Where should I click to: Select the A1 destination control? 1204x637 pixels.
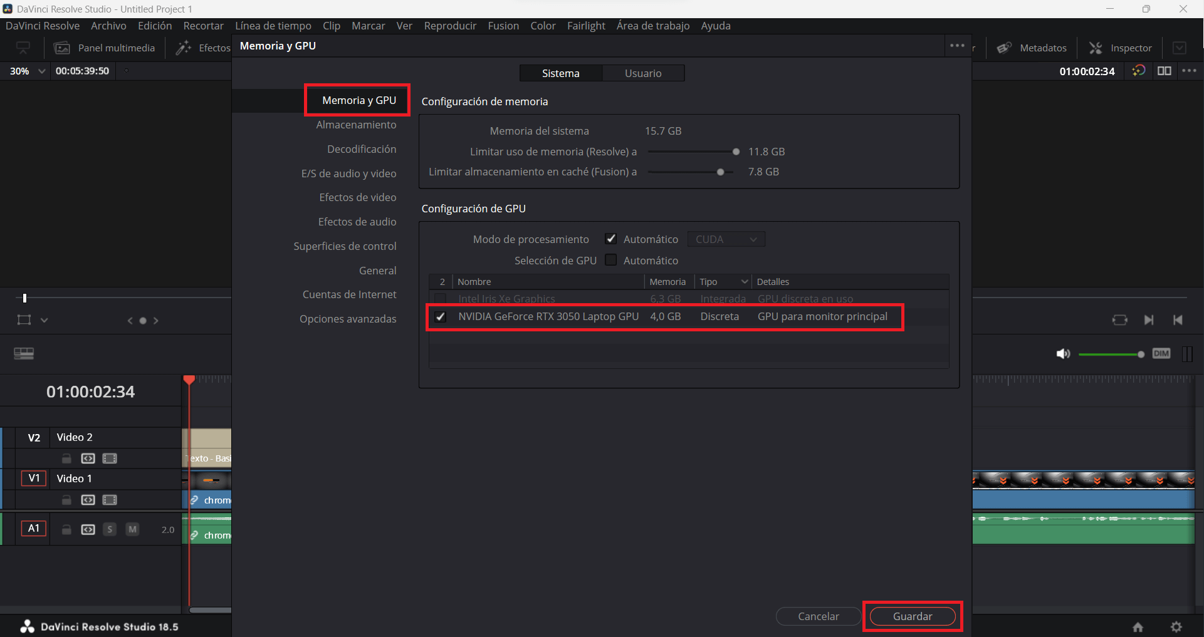34,529
